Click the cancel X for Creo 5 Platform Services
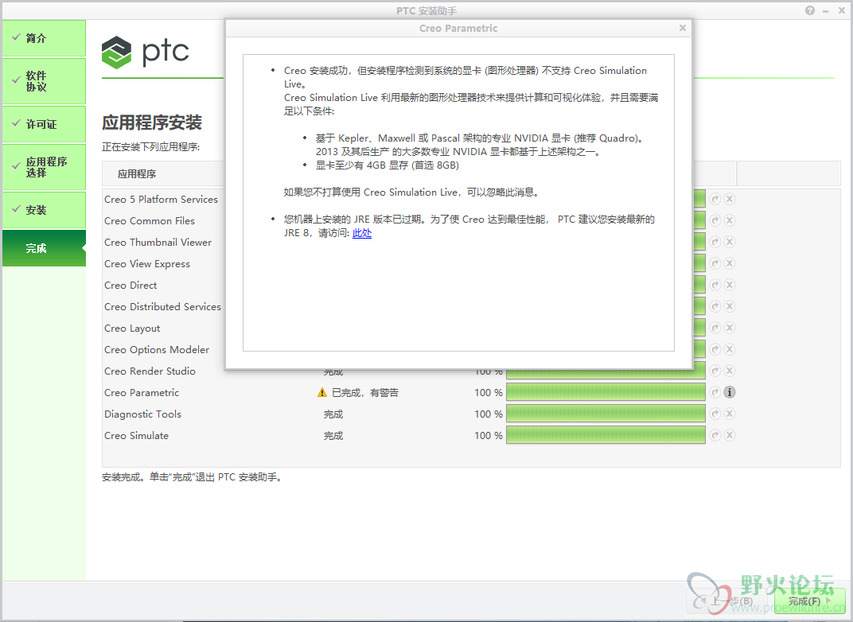 (x=730, y=199)
